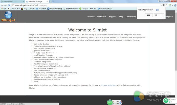The width and height of the screenshot is (177, 105).
Task: Select the Welcome to Slimjet tab
Action: point(37,2)
